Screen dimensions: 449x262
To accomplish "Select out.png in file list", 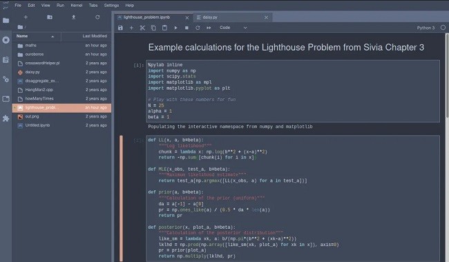I will pos(61,116).
